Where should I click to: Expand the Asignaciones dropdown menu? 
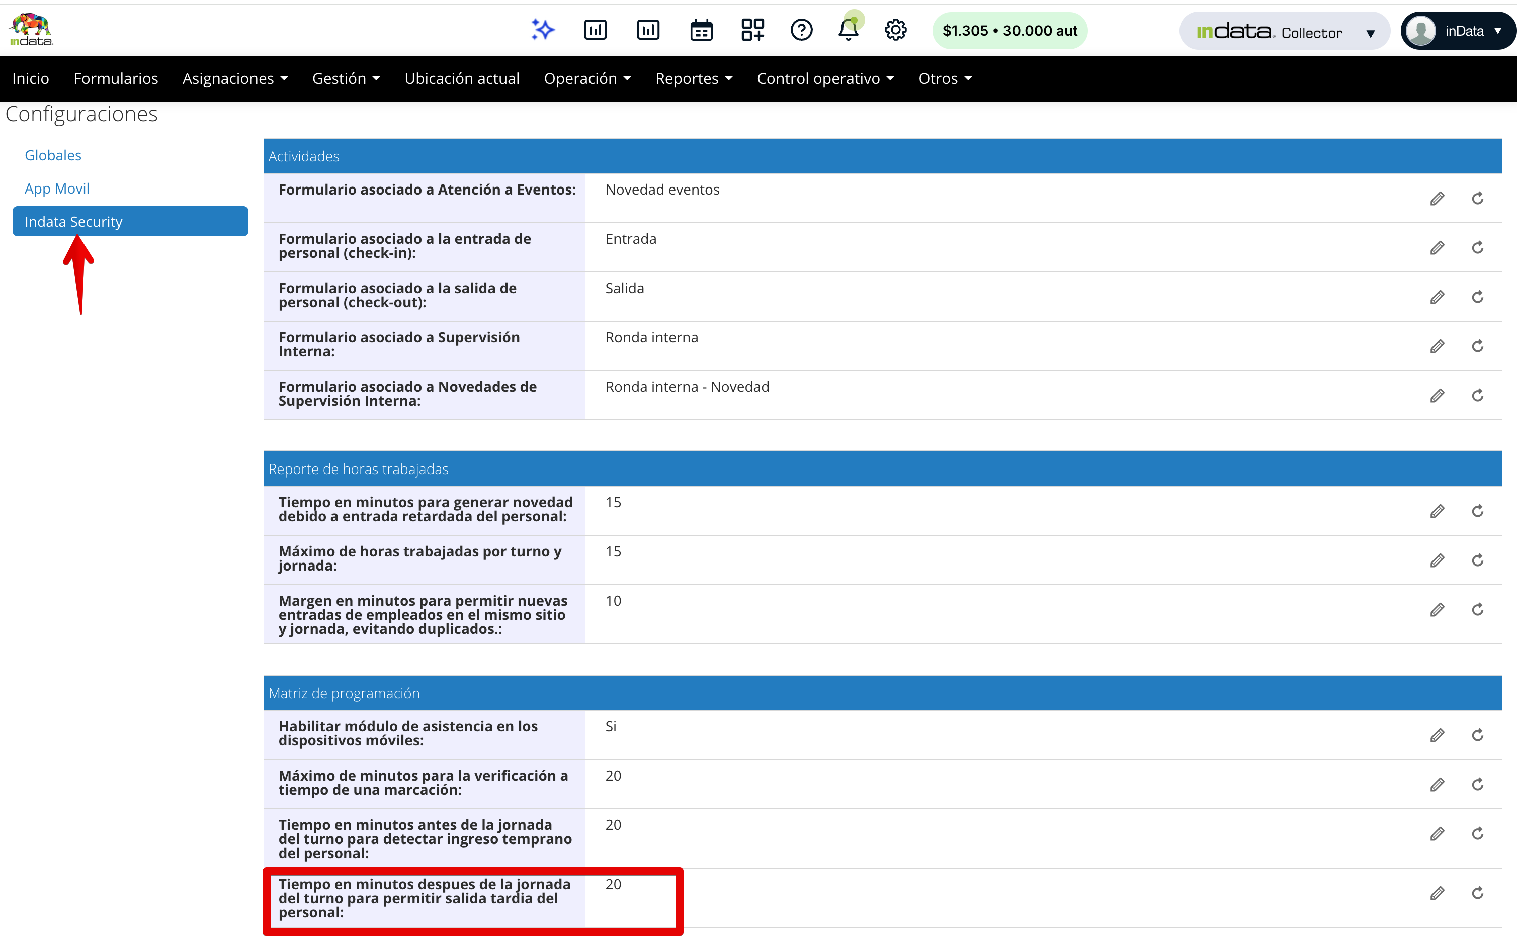pos(234,79)
